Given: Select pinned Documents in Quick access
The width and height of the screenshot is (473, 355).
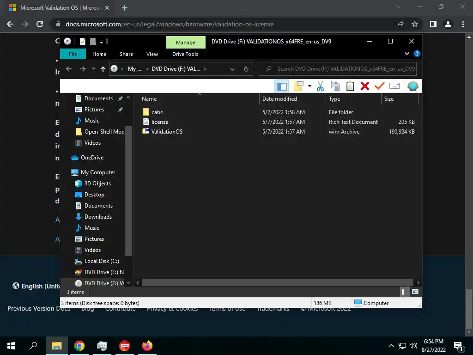Looking at the screenshot, I should coord(98,98).
